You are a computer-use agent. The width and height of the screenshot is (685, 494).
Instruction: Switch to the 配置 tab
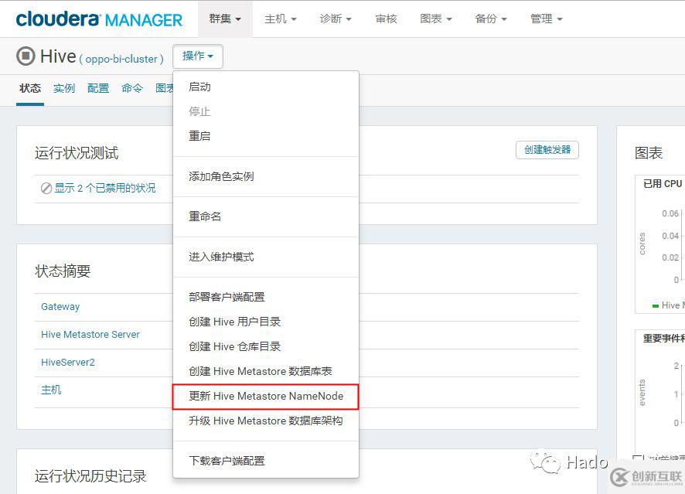(98, 88)
